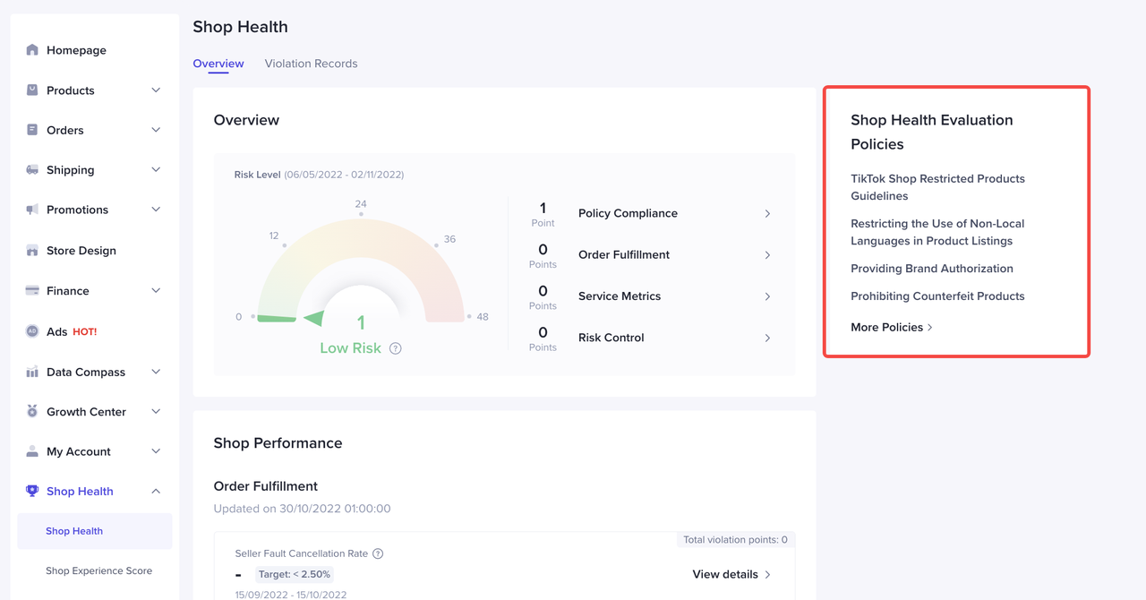Switch to the Violation Records tab
Screen dimensions: 1146x600
(311, 64)
